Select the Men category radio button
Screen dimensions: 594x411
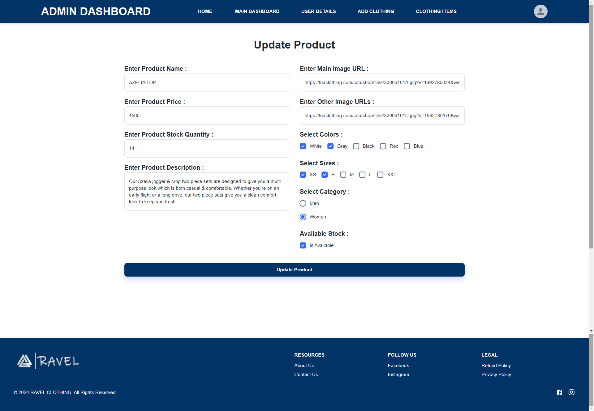pyautogui.click(x=303, y=203)
